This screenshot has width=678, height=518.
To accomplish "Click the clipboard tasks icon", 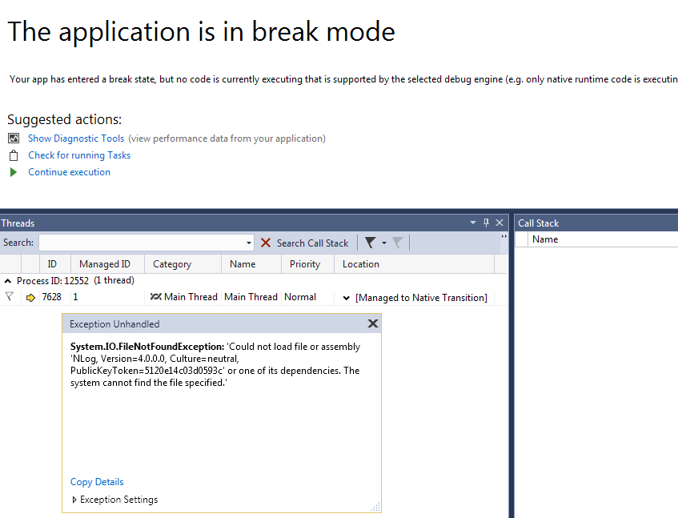I will [14, 155].
